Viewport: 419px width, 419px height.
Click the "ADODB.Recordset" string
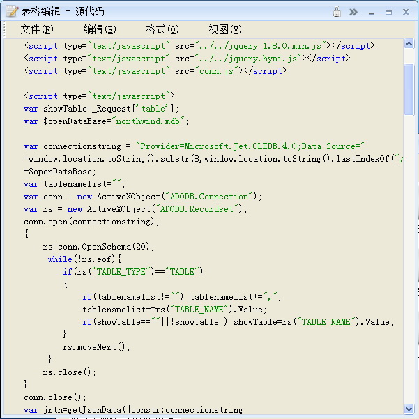197,209
